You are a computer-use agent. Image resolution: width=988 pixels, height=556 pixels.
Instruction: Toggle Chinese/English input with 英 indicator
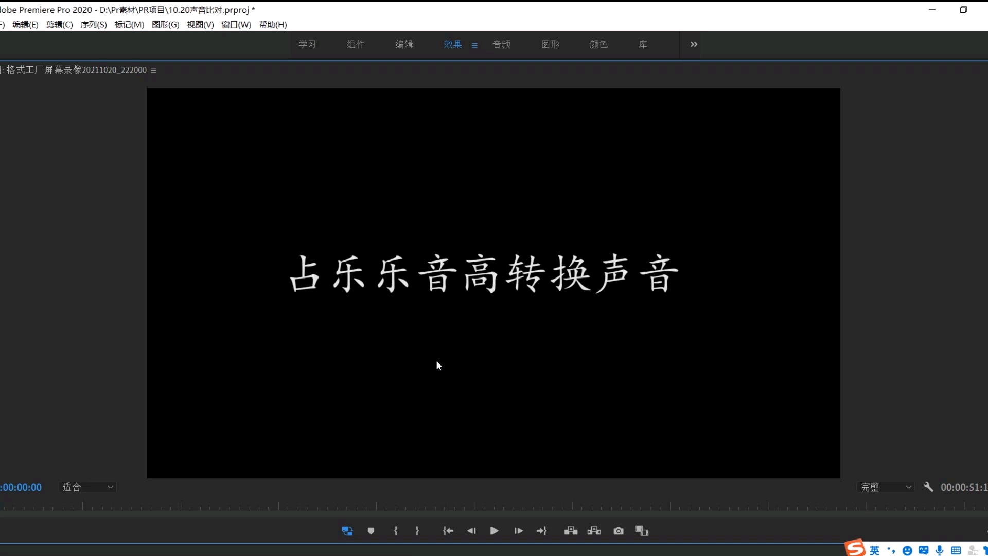(x=875, y=550)
